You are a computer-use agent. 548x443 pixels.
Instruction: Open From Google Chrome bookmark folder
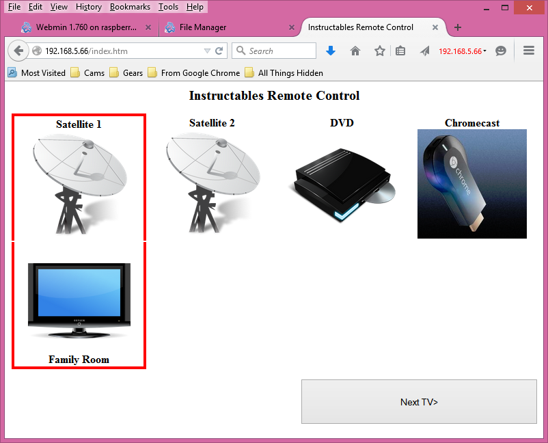[194, 72]
